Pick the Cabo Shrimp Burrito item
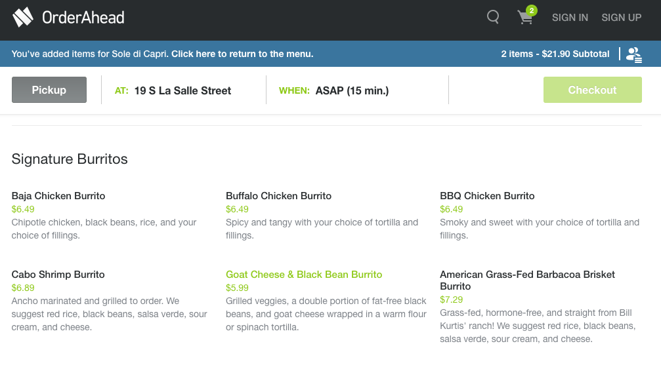The width and height of the screenshot is (661, 365). [58, 275]
